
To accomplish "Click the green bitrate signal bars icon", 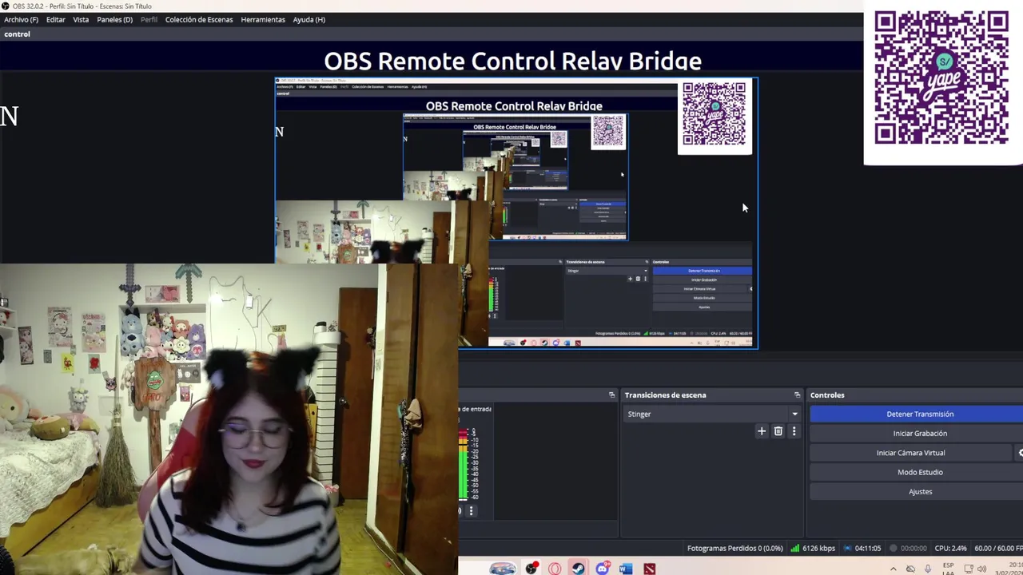I will (795, 548).
